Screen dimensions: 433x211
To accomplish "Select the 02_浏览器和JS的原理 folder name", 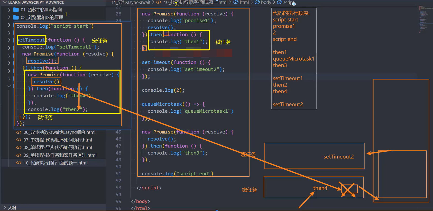I will (42, 17).
